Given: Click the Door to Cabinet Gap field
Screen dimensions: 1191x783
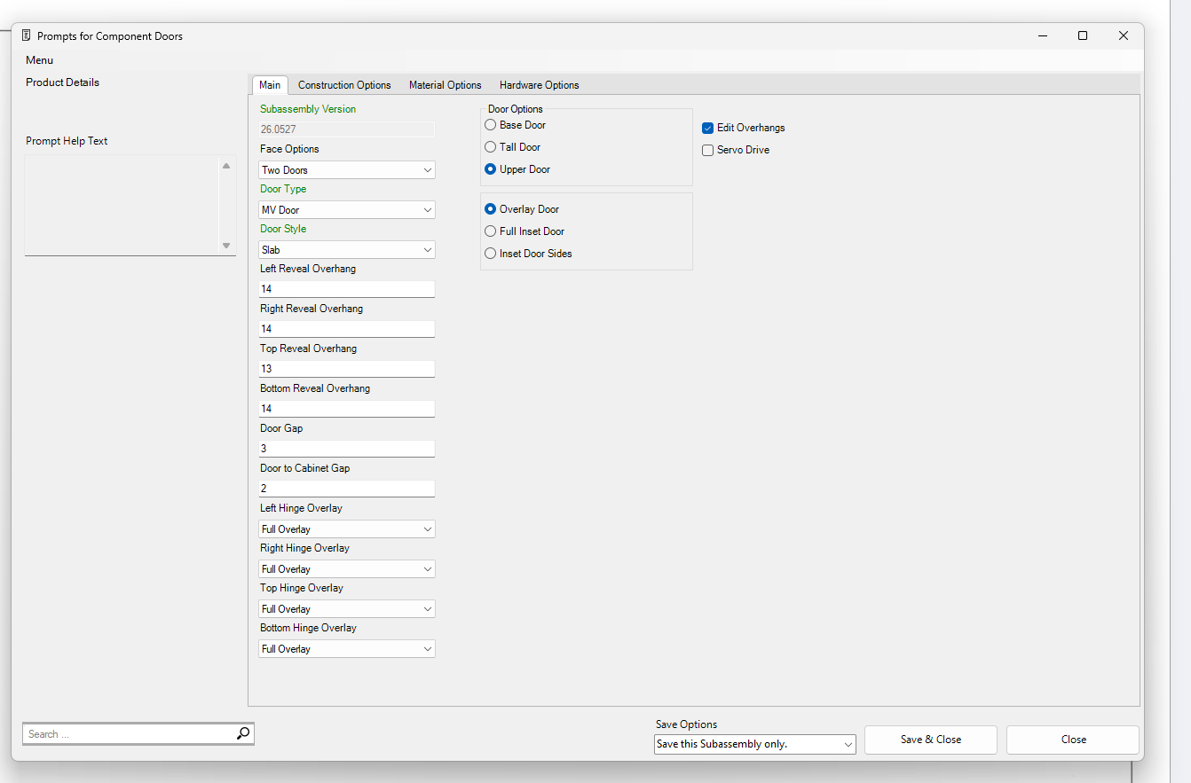Looking at the screenshot, I should click(347, 489).
